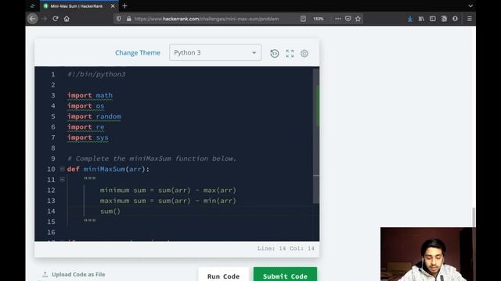Click the 'minimum sum = sum(arr) - max(arr)' line
The height and width of the screenshot is (281, 501).
click(168, 190)
